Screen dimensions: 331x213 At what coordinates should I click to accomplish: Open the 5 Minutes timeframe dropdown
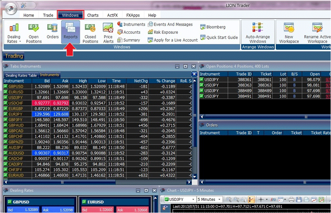tap(220, 199)
